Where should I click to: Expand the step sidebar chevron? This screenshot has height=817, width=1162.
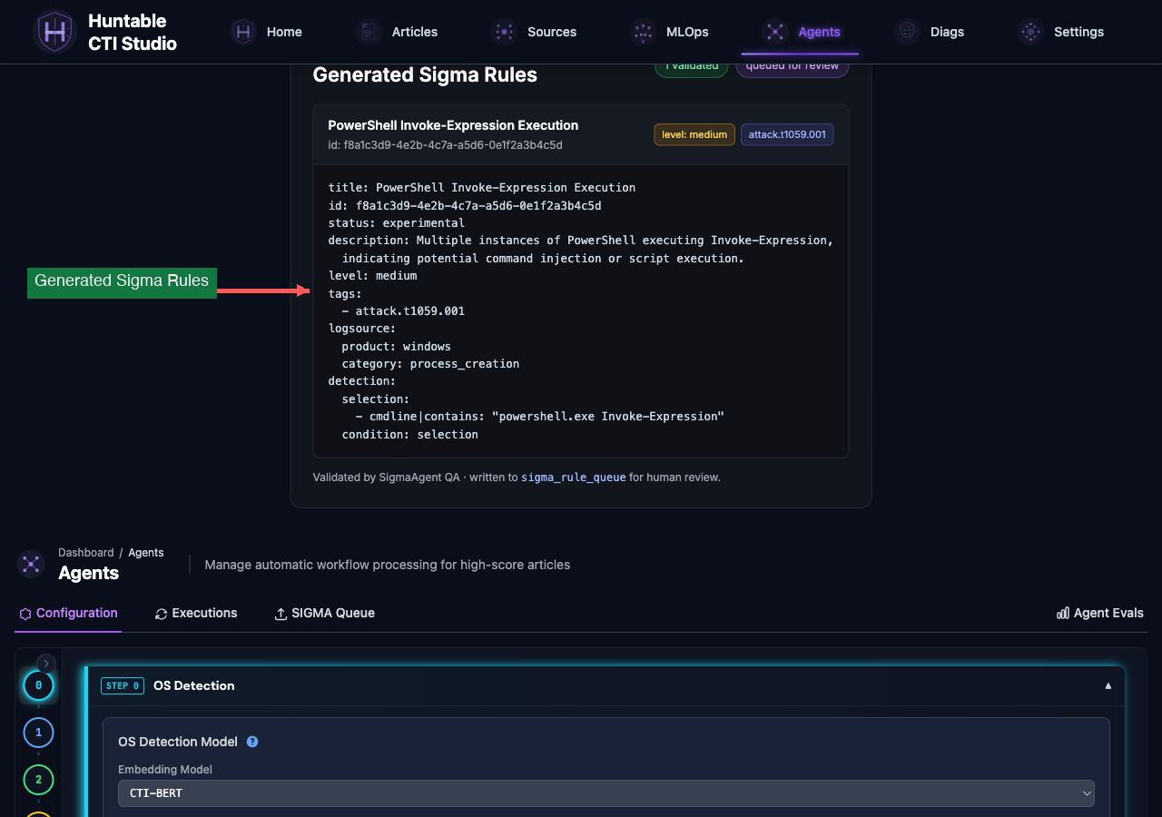point(46,664)
